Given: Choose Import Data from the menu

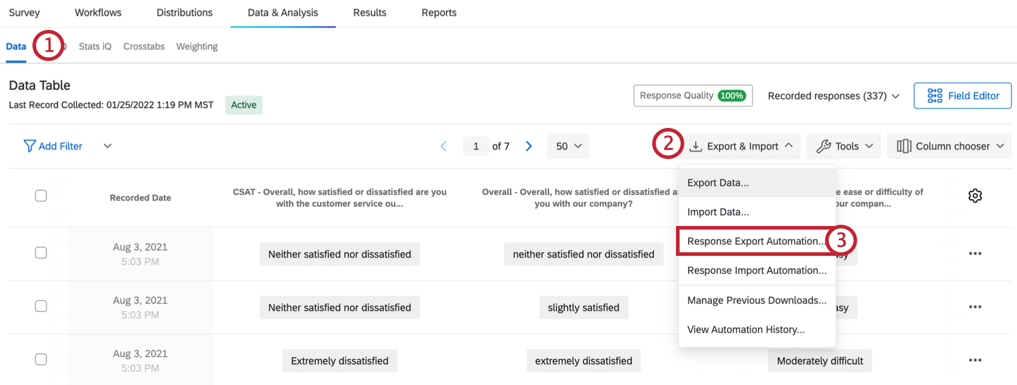Looking at the screenshot, I should pos(718,212).
